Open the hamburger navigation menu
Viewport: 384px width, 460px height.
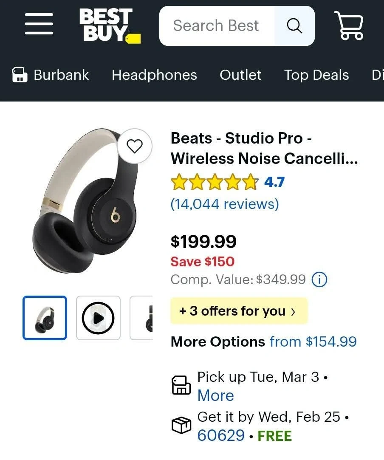(39, 24)
